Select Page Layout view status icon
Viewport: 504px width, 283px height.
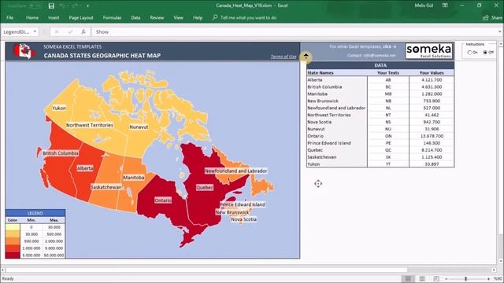pyautogui.click(x=422, y=278)
